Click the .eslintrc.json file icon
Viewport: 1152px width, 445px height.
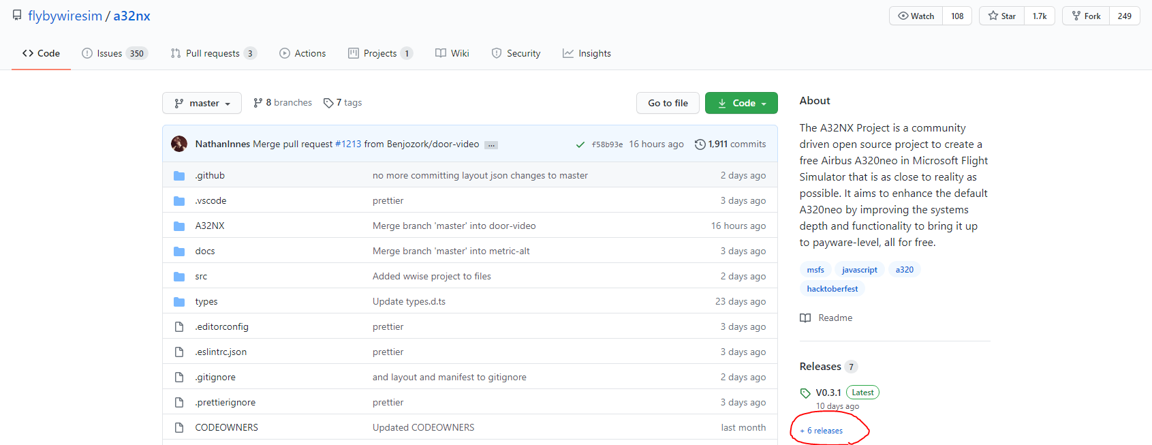[179, 352]
